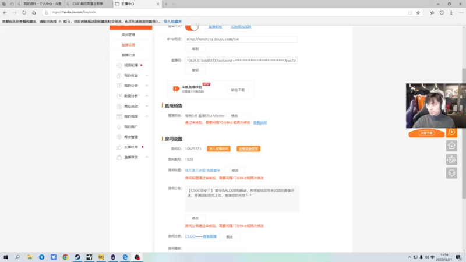Bookmark this page with star icon
The height and width of the screenshot is (262, 466).
418,13
